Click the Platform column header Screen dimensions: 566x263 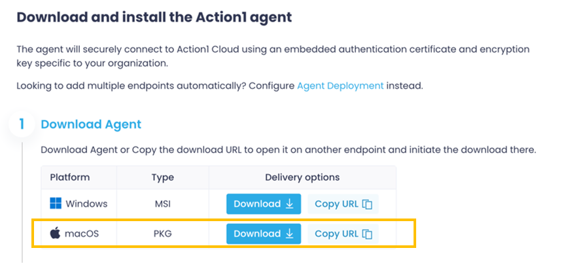(69, 177)
